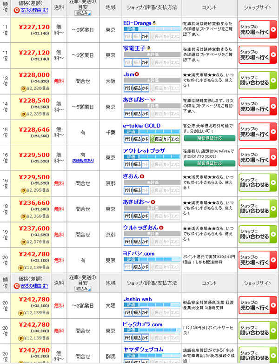Click the Rakuten R icon beside Jam
Image resolution: width=279 pixels, height=364 pixels.
coord(137,74)
